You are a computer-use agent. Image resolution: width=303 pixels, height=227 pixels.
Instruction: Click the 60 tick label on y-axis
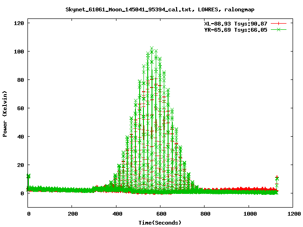[20, 108]
